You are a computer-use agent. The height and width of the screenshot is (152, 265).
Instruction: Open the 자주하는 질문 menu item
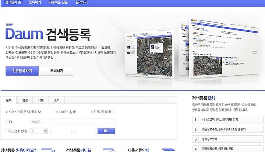58,2
